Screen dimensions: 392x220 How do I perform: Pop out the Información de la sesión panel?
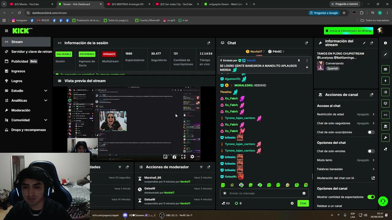[209, 43]
